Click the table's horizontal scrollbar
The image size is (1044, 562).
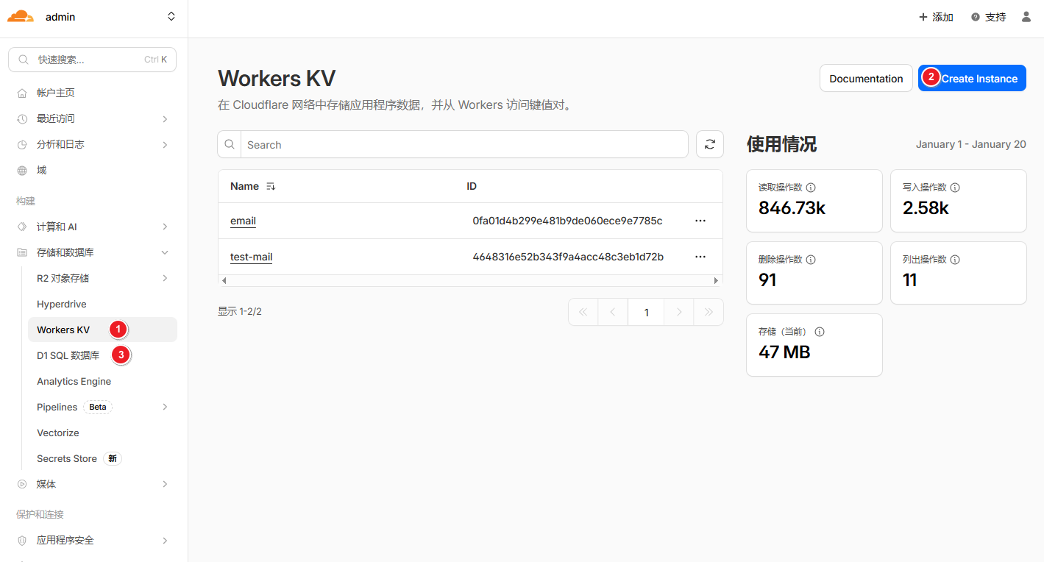(x=470, y=281)
